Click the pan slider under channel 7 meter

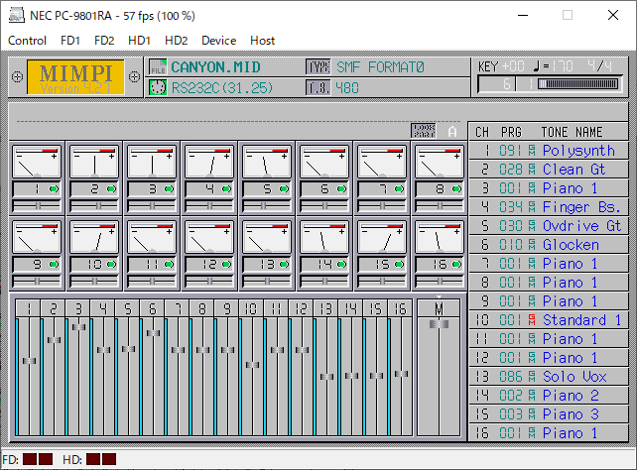[382, 206]
